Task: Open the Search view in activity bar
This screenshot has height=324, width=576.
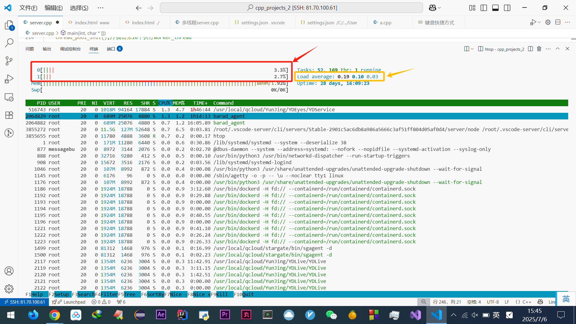Action: pos(9,43)
